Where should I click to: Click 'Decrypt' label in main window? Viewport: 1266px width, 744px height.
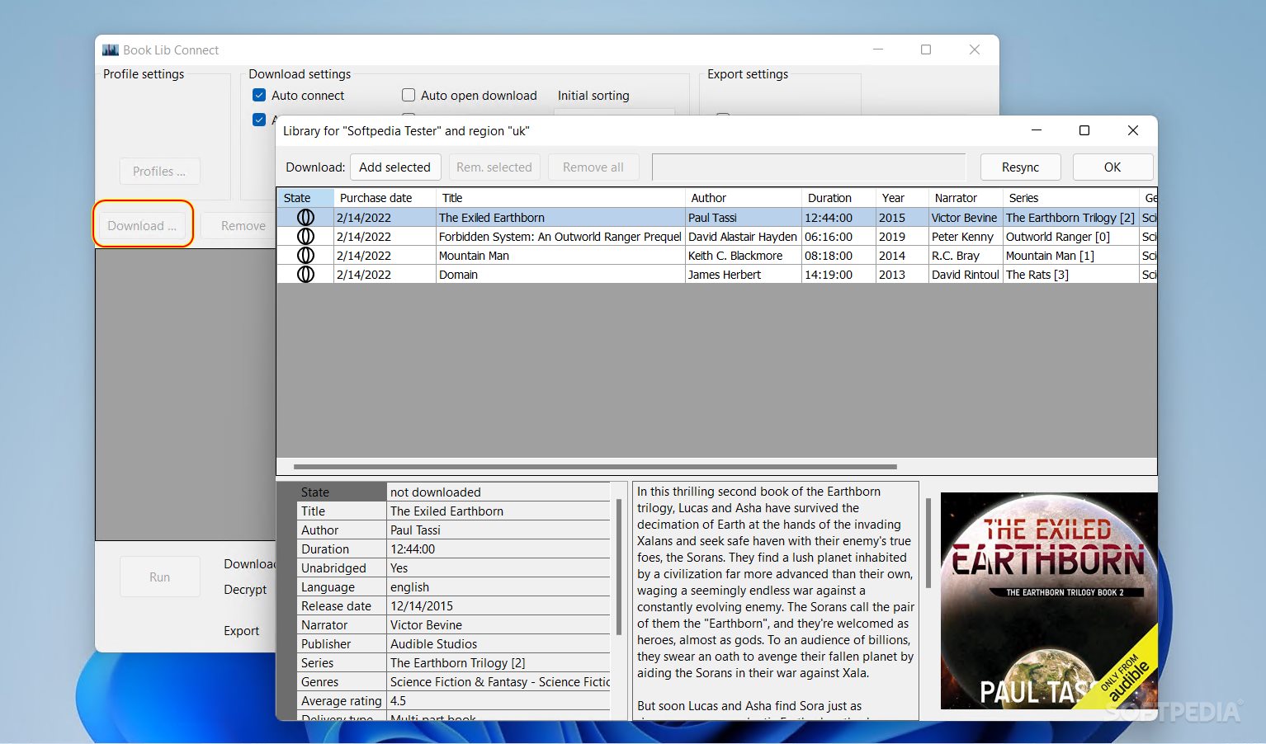pyautogui.click(x=245, y=590)
